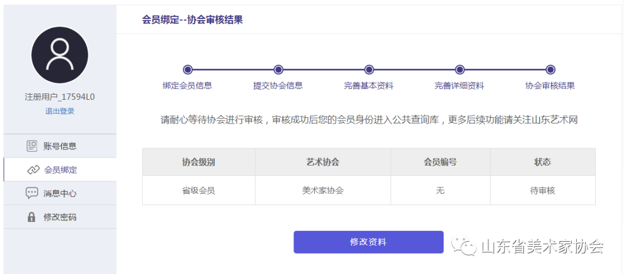Click the 协会审核结果 step circle

(551, 70)
